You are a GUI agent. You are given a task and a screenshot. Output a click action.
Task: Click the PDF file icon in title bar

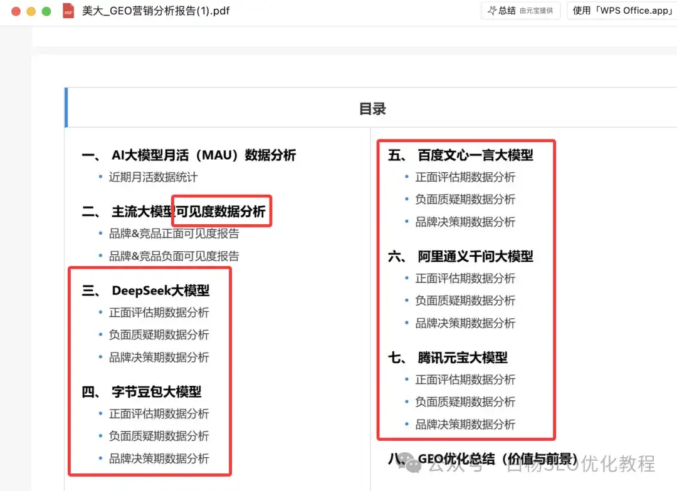68,11
